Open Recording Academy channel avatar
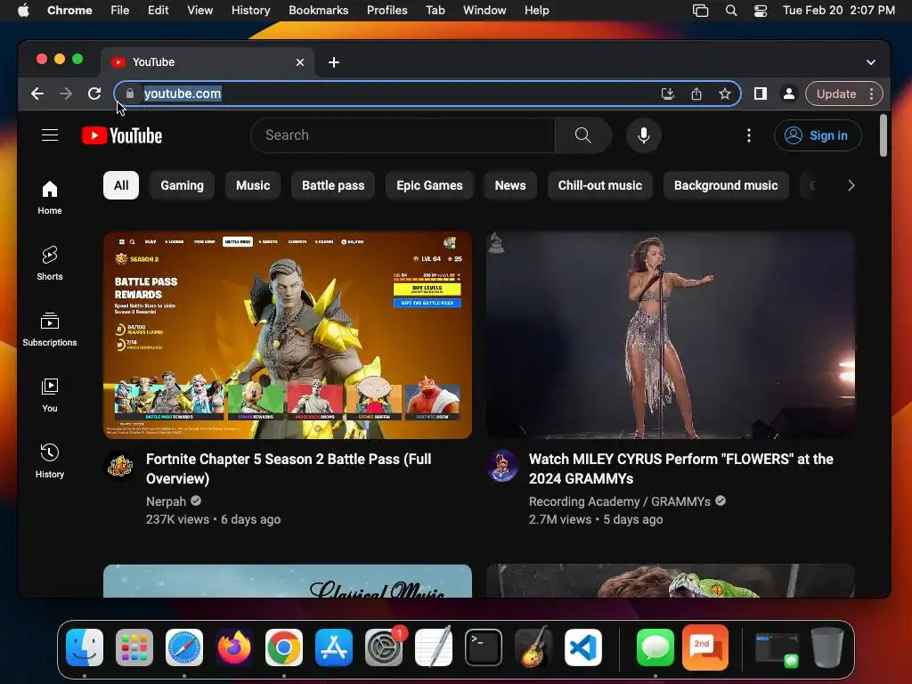912x684 pixels. click(x=502, y=466)
